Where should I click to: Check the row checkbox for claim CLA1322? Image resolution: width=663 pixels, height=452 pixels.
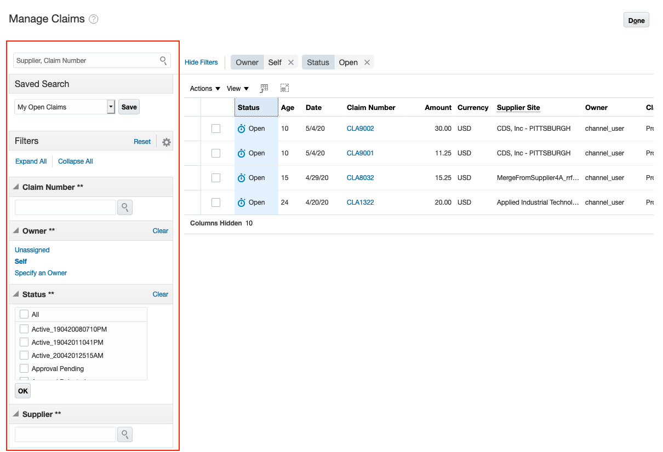point(215,202)
